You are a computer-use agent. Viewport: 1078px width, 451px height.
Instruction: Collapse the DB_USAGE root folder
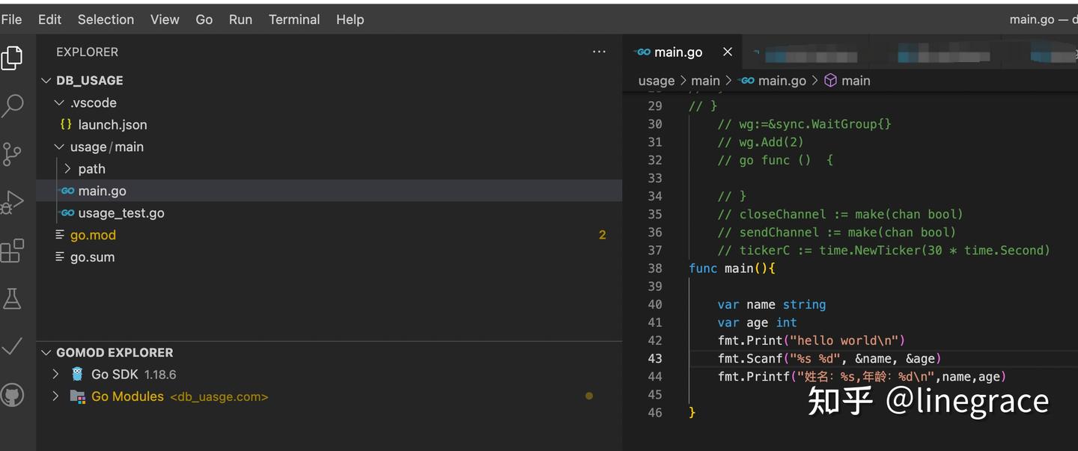46,80
